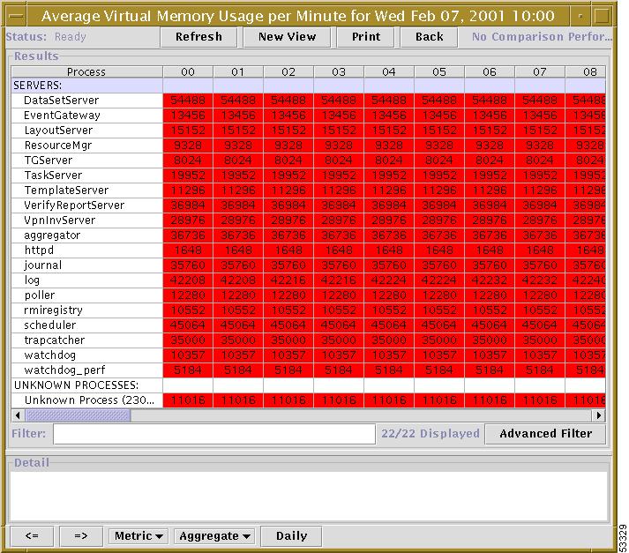Click inside the Filter text field
This screenshot has height=553, width=629.
click(x=214, y=434)
